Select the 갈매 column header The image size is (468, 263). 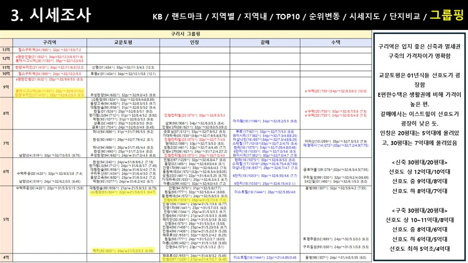pos(265,42)
